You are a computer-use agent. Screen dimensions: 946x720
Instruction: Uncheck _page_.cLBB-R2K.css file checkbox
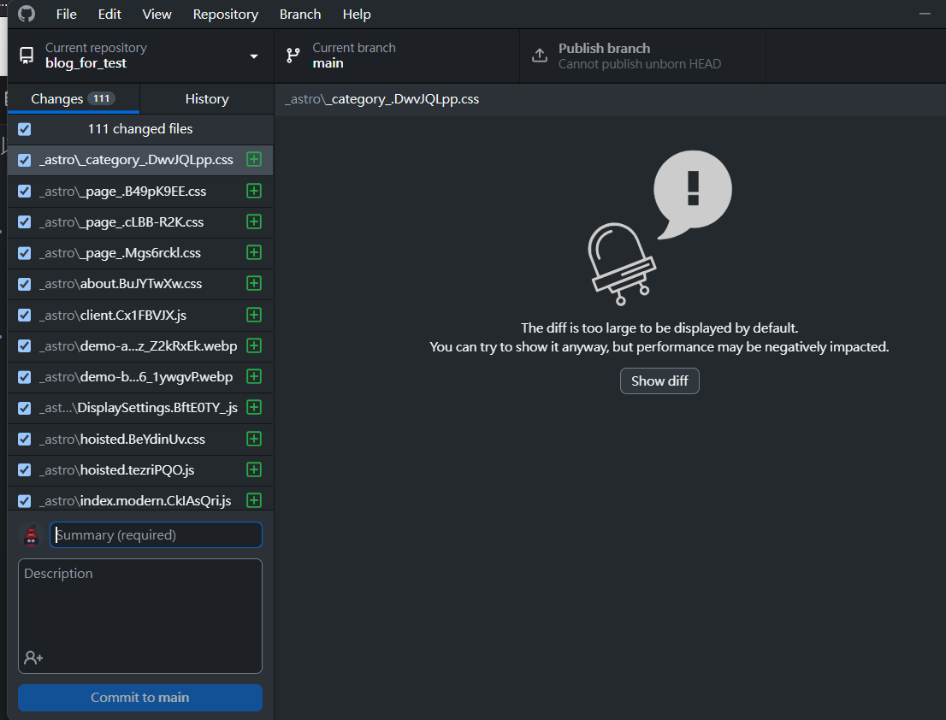click(x=25, y=222)
